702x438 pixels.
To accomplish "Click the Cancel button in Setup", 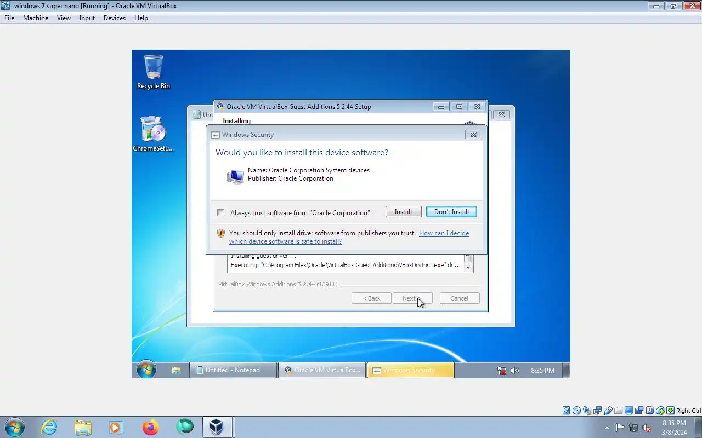I will [x=459, y=298].
